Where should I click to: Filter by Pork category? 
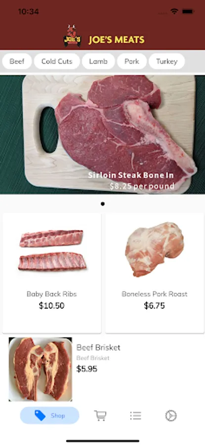click(132, 61)
